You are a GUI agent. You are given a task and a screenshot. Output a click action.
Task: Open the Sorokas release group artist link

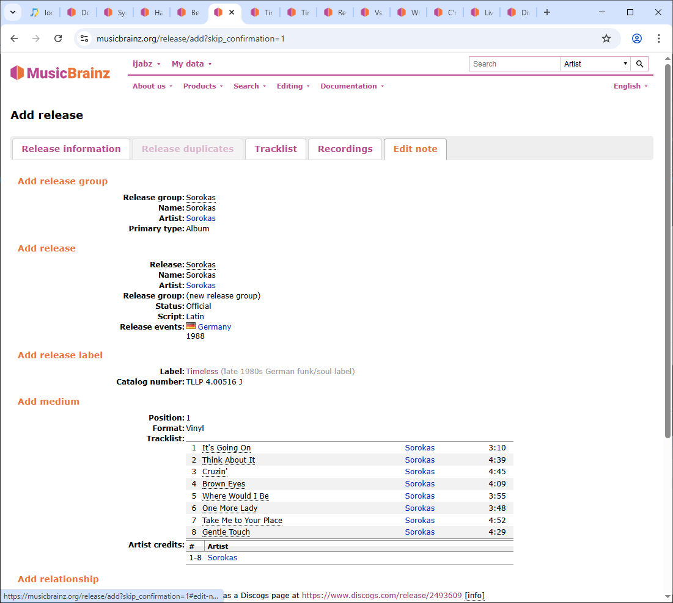coord(201,218)
